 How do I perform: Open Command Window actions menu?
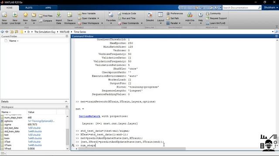click(276, 36)
